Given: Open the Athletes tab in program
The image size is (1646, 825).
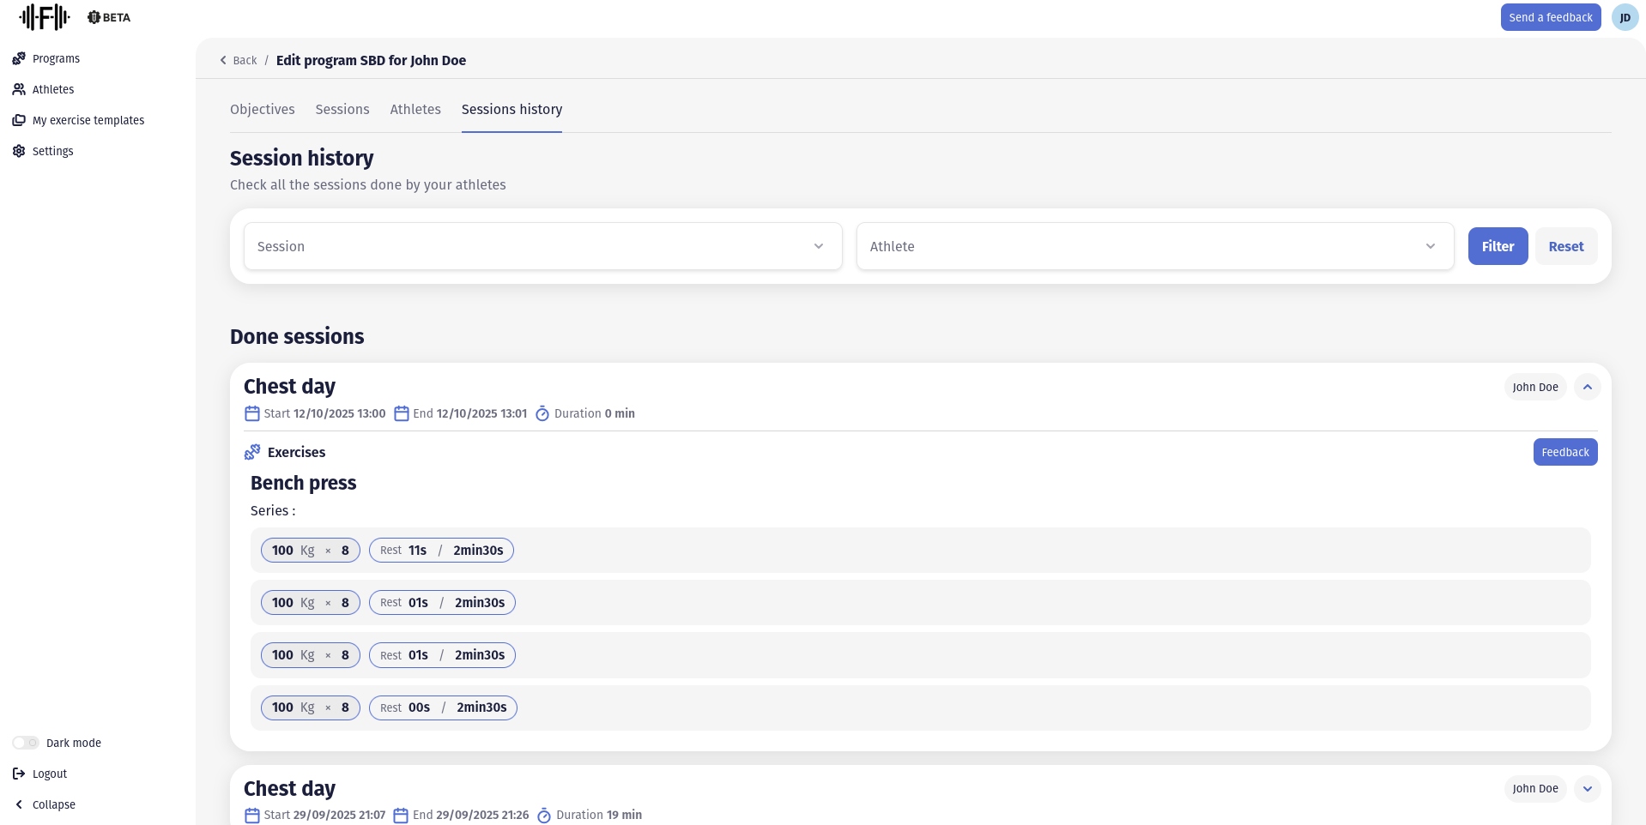Looking at the screenshot, I should click(x=415, y=110).
